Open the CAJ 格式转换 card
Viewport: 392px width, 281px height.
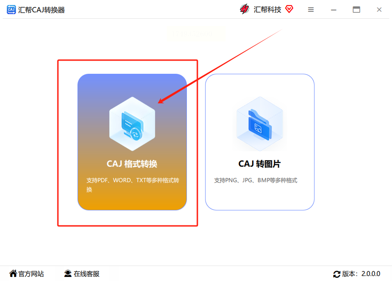tap(132, 142)
